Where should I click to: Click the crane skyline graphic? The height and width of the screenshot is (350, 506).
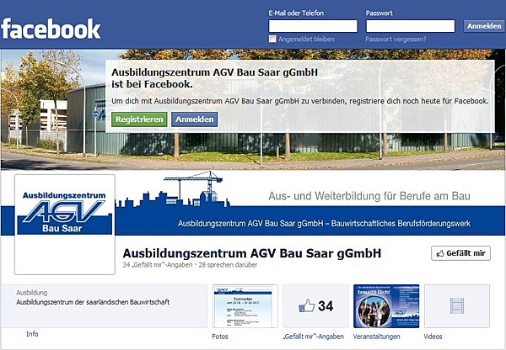(x=172, y=190)
